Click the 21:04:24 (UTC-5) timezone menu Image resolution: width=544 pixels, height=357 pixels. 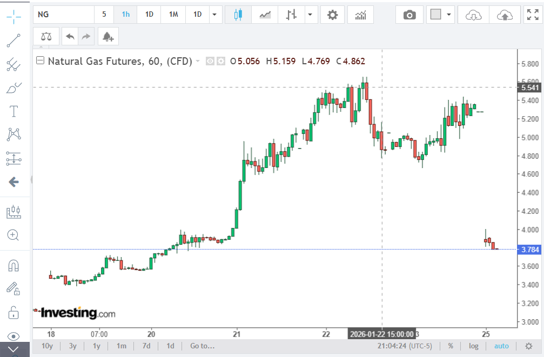(x=405, y=346)
